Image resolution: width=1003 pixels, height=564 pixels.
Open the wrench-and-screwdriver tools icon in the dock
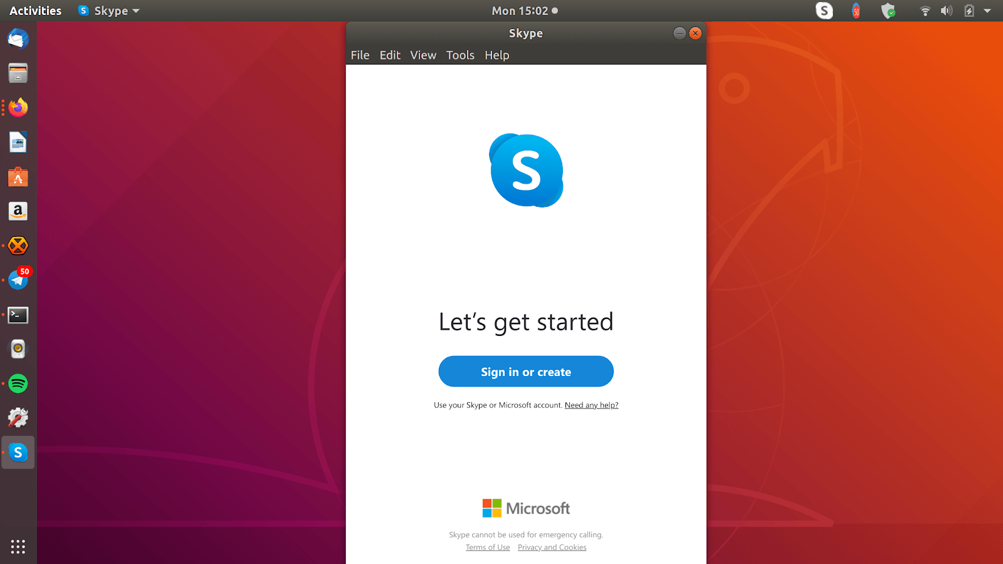(18, 418)
